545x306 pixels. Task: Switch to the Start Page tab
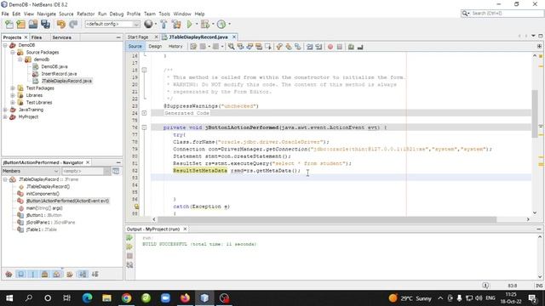click(138, 37)
